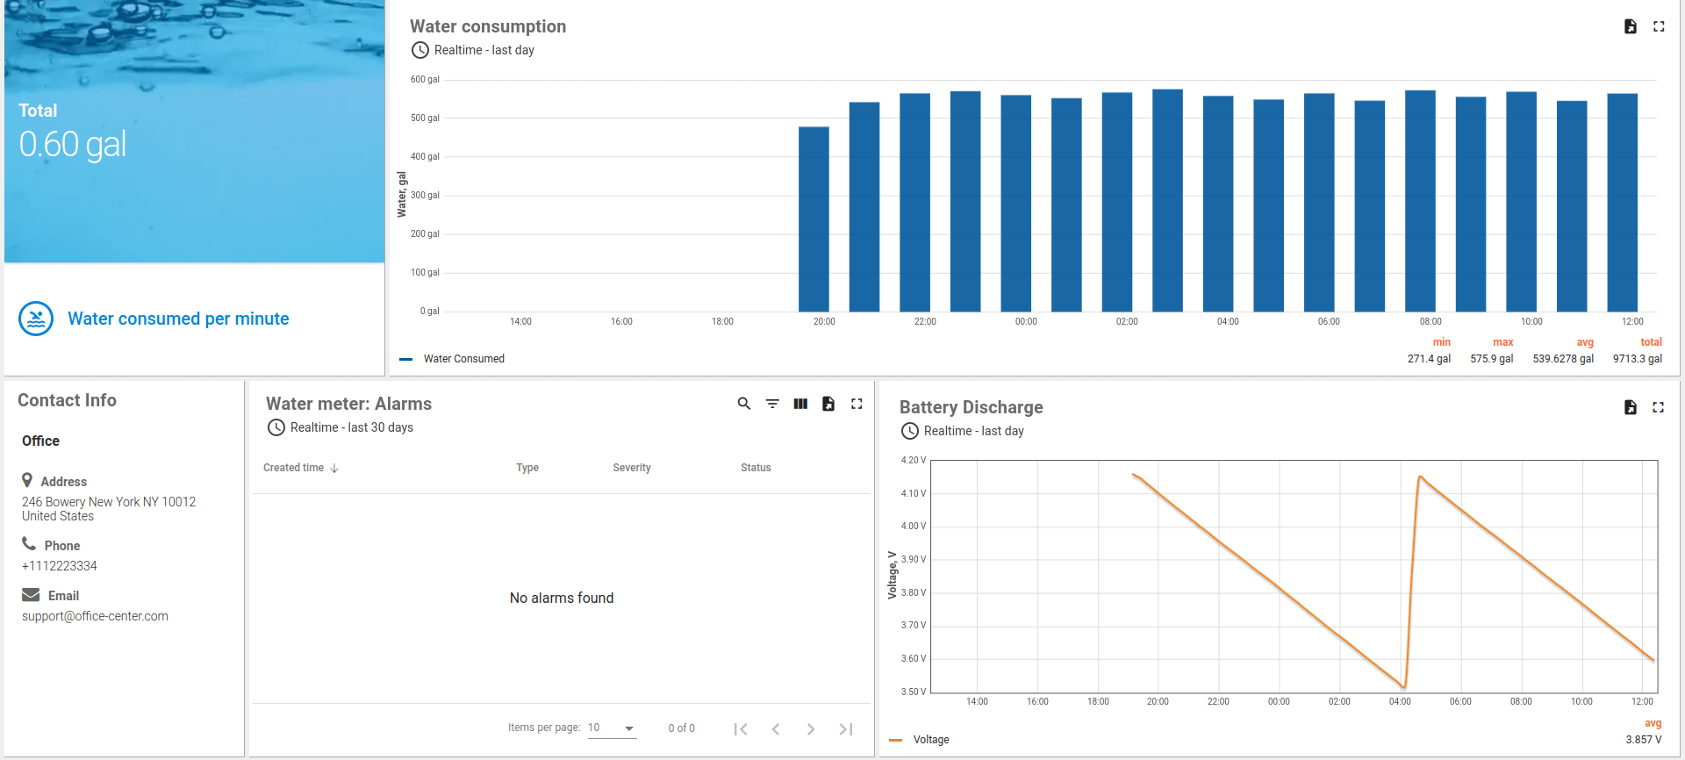The height and width of the screenshot is (760, 1685).
Task: Open Water consumed per minute link
Action: click(178, 319)
